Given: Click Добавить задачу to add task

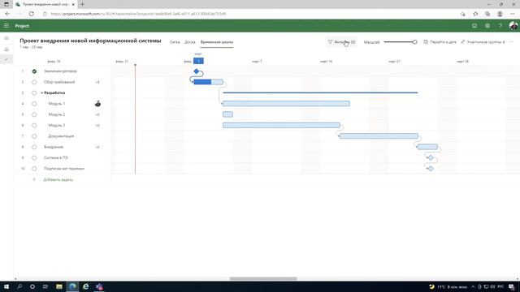Looking at the screenshot, I should point(58,179).
